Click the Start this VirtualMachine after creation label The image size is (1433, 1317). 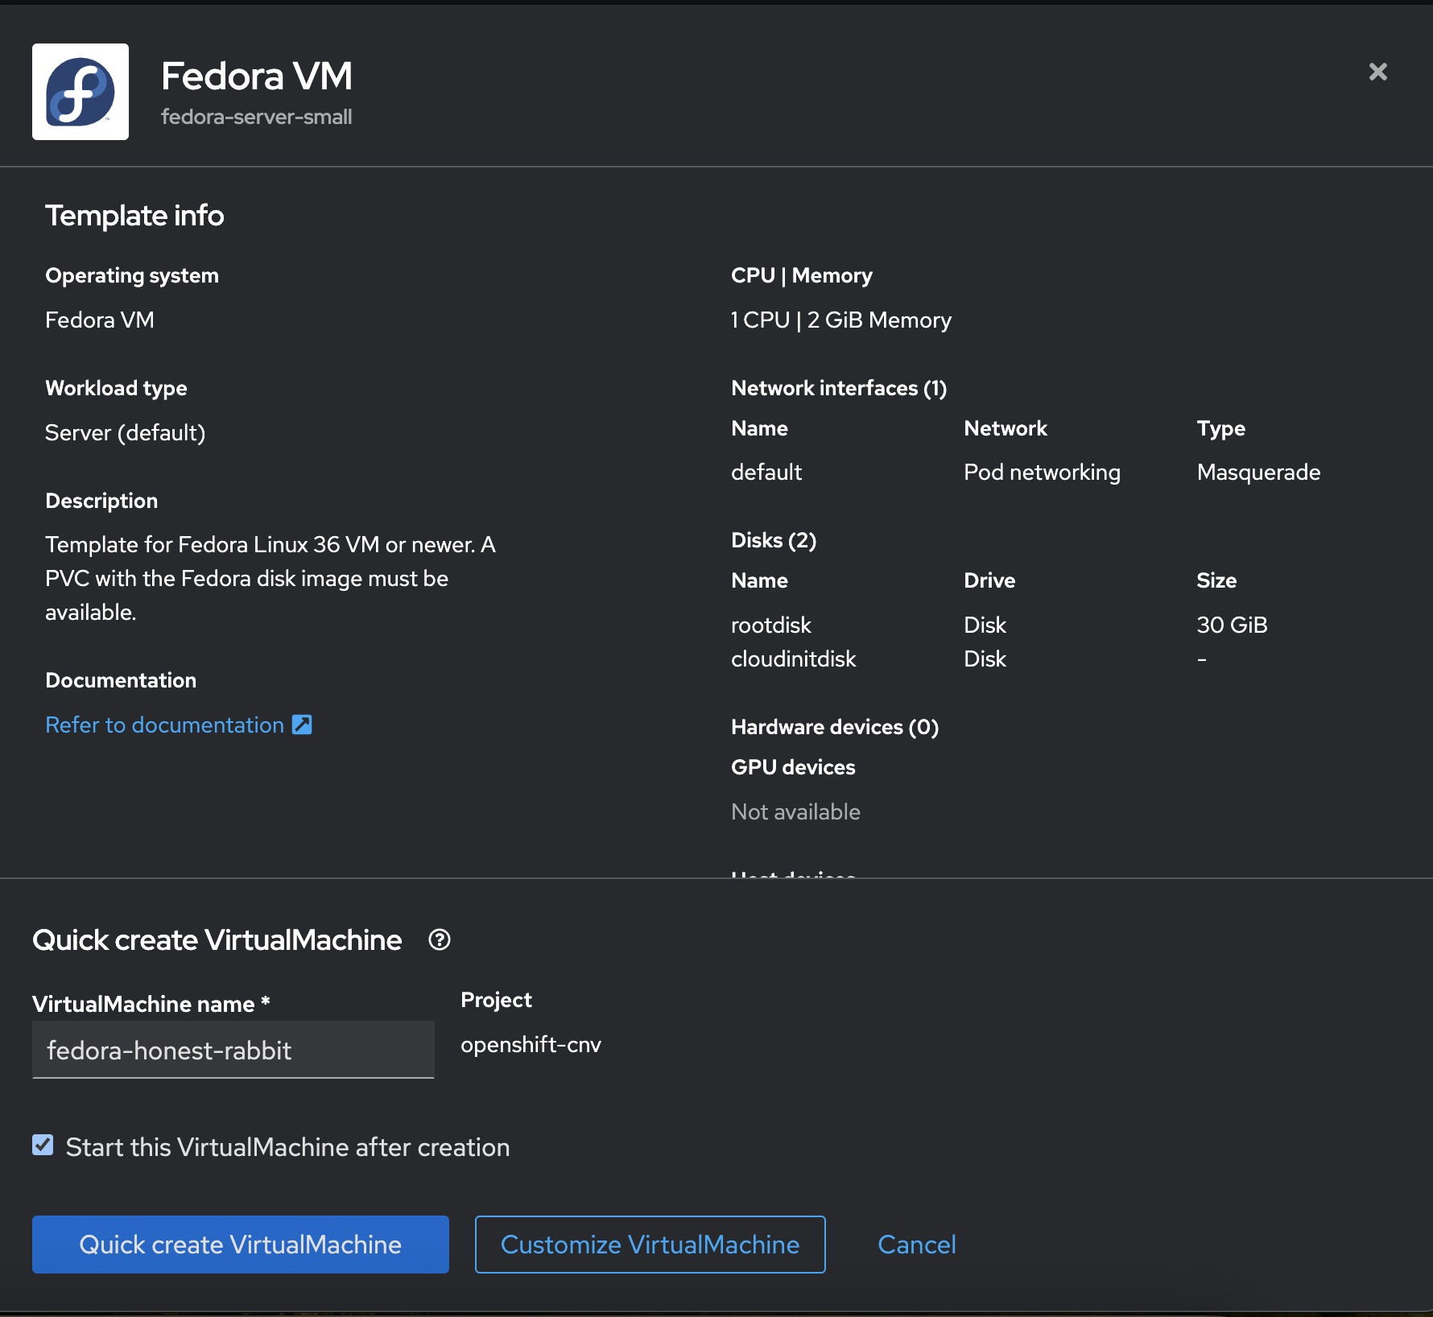(288, 1147)
